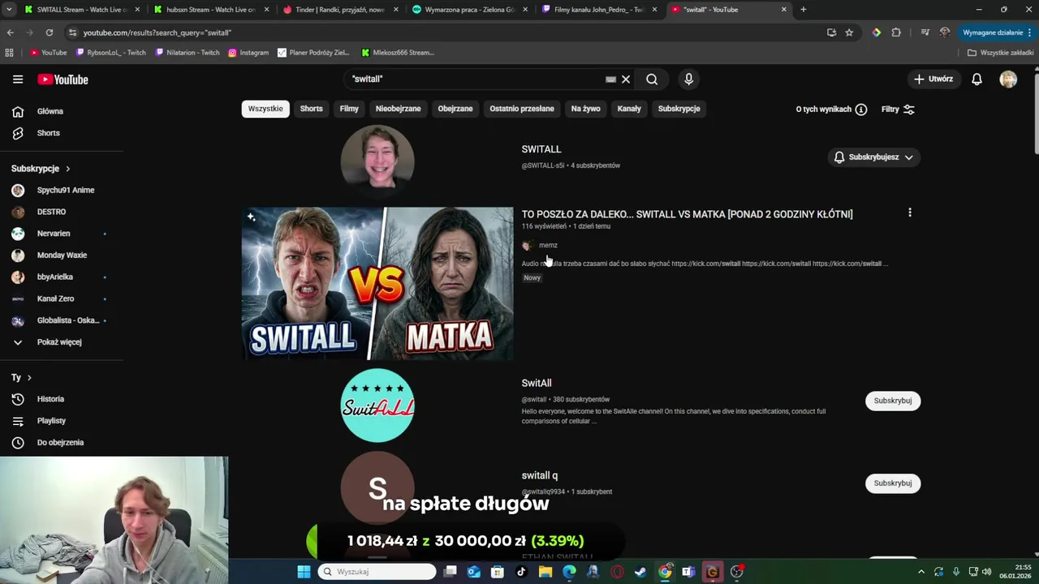Open browser extensions puzzle icon
Screen dimensions: 1039x584
tap(896, 32)
